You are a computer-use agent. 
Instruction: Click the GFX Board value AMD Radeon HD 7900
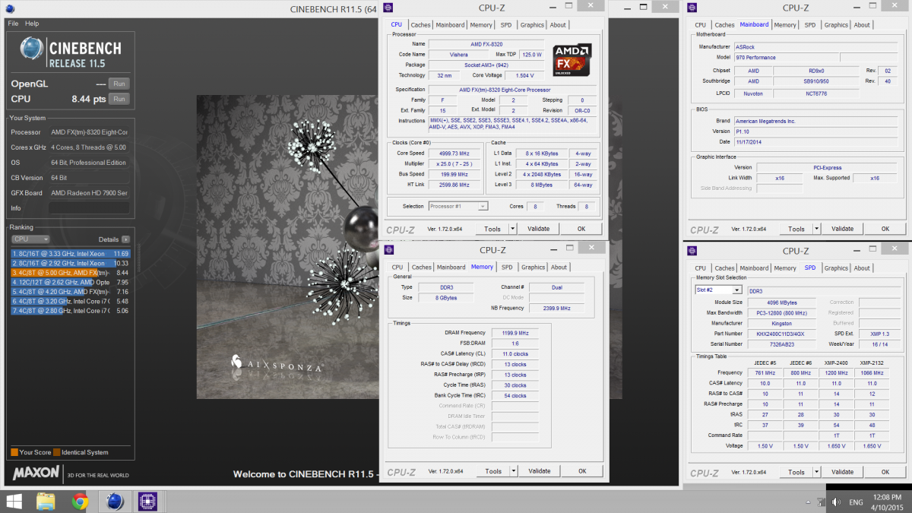pyautogui.click(x=89, y=193)
